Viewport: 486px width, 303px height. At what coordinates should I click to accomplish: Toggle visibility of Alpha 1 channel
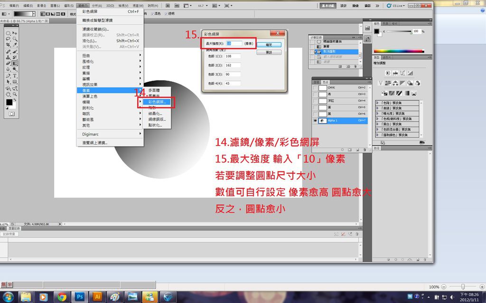click(315, 121)
